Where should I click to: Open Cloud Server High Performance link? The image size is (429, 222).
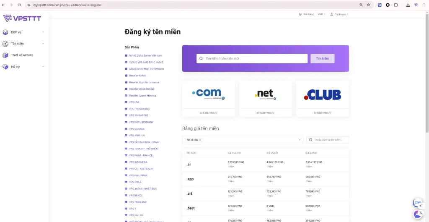coord(147,69)
